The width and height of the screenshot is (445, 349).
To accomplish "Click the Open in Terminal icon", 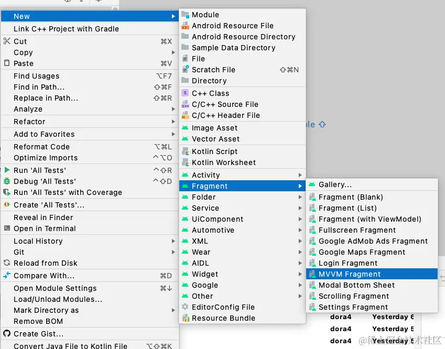I will tap(7, 228).
